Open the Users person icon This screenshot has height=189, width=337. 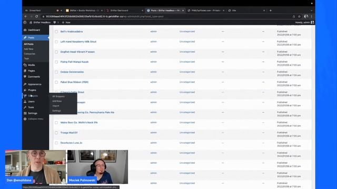pos(25,101)
